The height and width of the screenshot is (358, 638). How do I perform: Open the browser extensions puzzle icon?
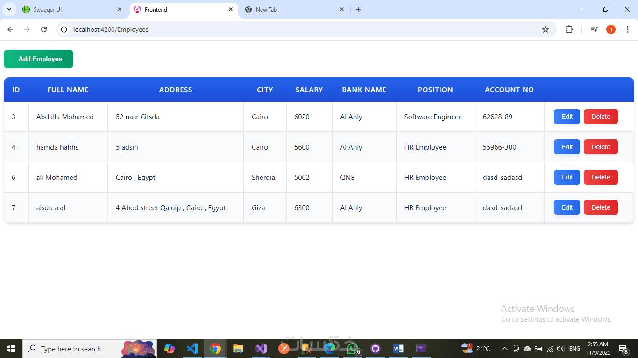(x=569, y=29)
